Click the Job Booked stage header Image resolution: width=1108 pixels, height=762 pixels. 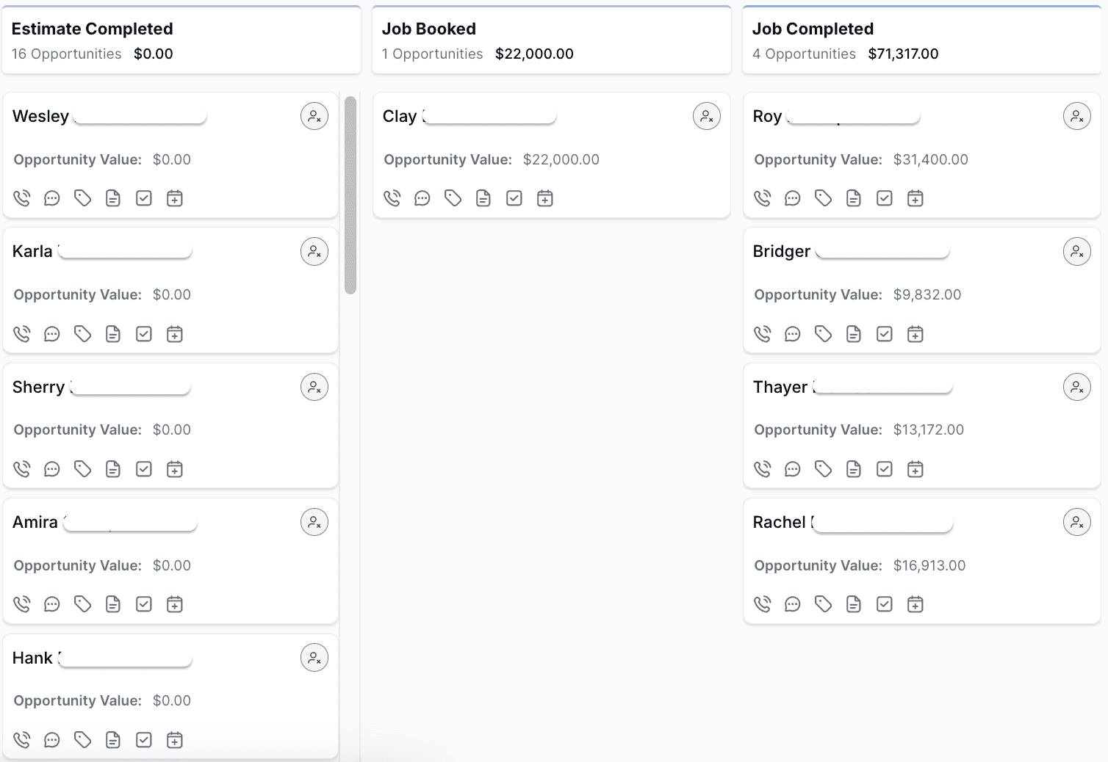point(552,40)
